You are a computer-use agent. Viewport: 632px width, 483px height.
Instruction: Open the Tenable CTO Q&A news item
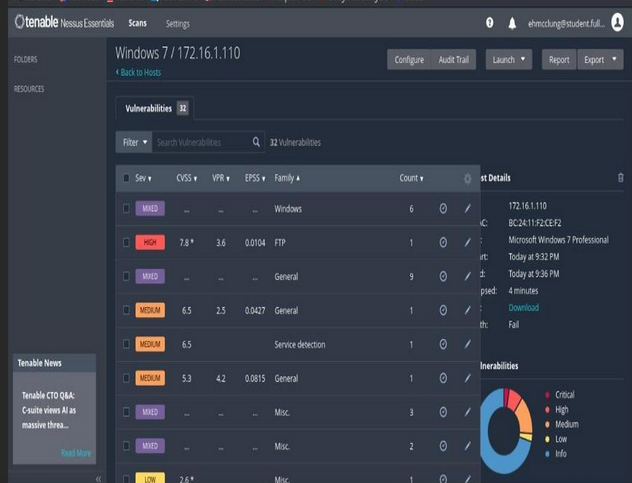point(49,410)
